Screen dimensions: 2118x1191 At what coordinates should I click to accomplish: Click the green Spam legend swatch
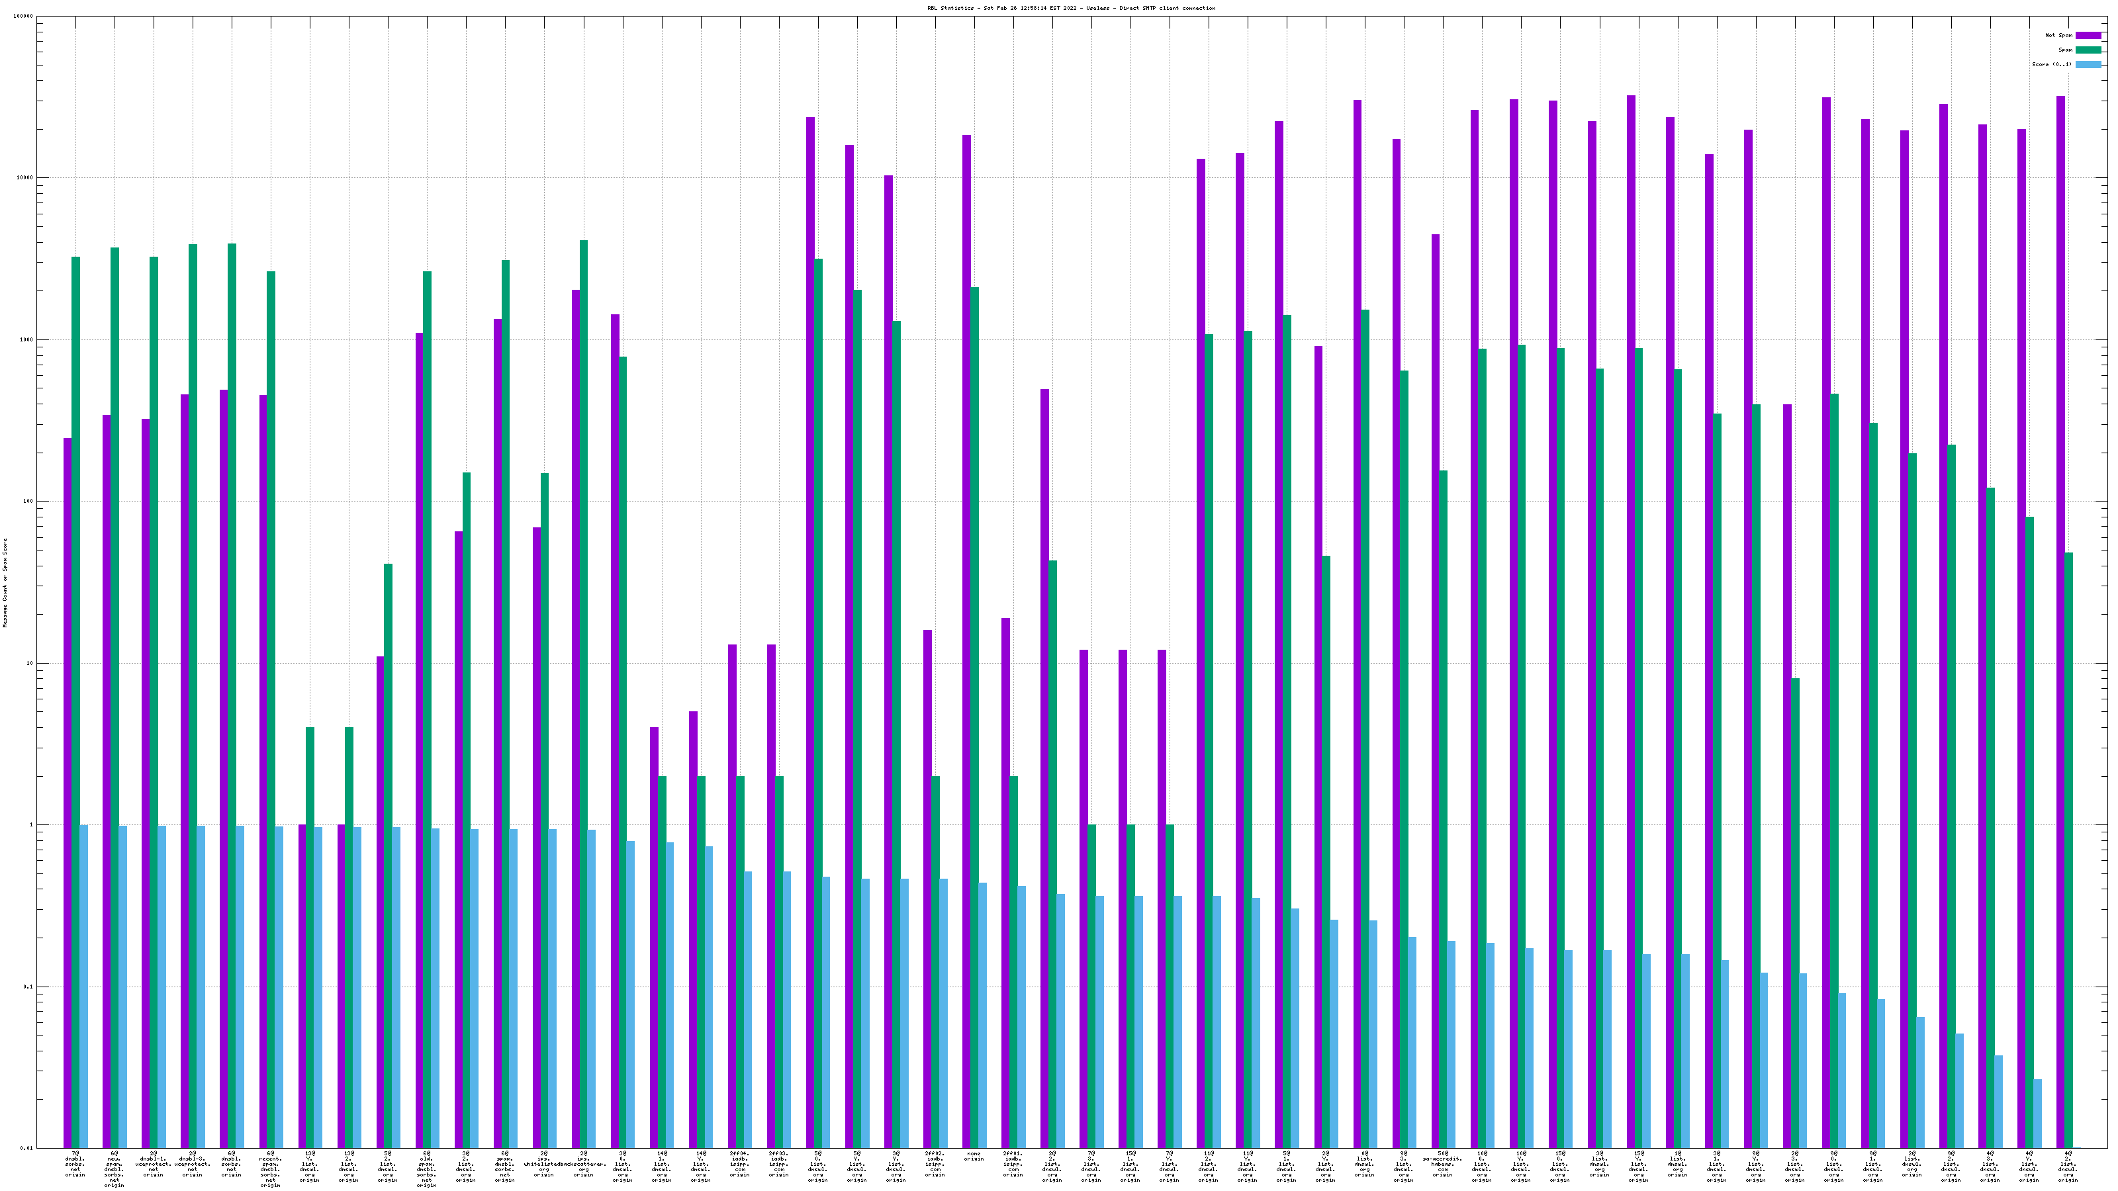click(x=2088, y=50)
